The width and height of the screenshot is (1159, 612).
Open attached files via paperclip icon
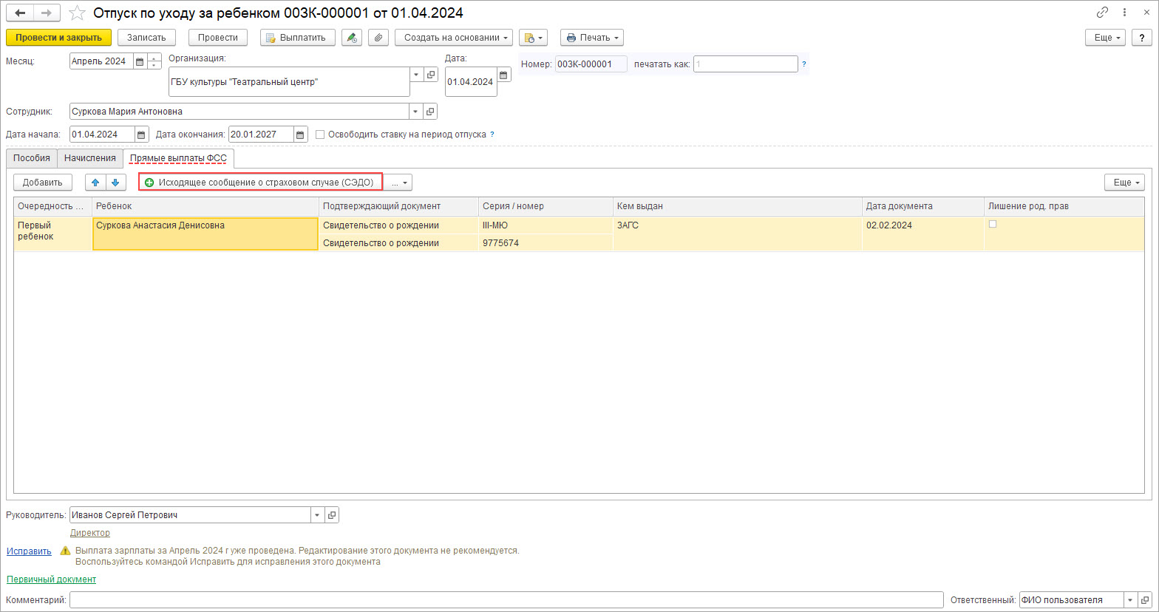378,38
